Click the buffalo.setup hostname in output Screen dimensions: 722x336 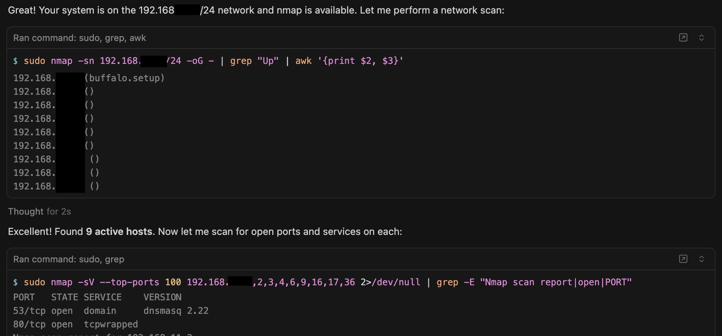(x=124, y=78)
